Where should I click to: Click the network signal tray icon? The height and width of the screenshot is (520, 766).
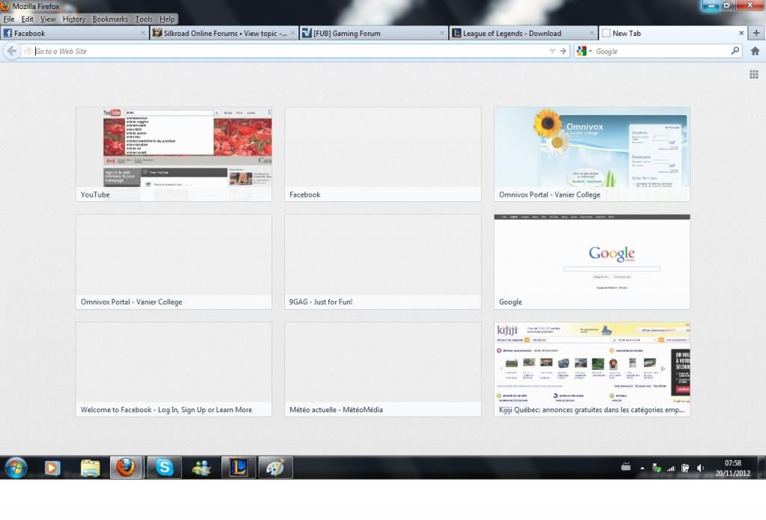tap(671, 468)
